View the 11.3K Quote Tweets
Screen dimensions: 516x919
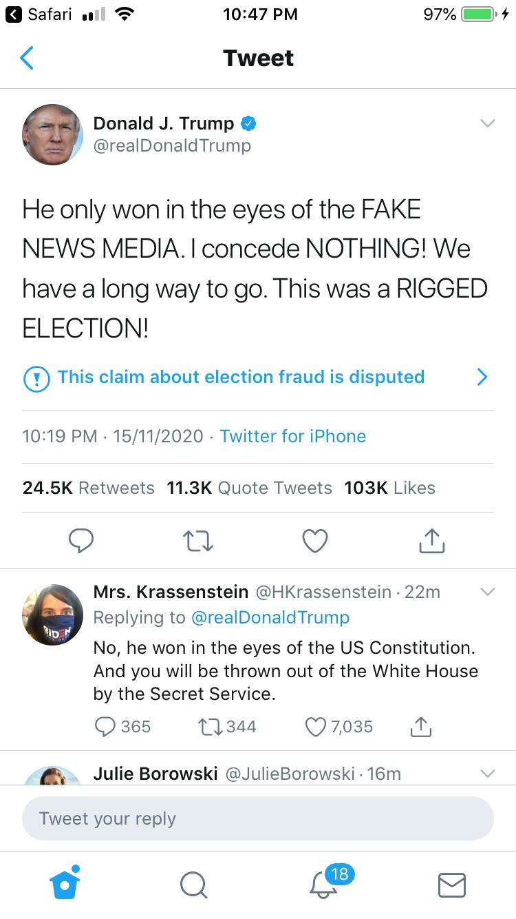pyautogui.click(x=249, y=488)
